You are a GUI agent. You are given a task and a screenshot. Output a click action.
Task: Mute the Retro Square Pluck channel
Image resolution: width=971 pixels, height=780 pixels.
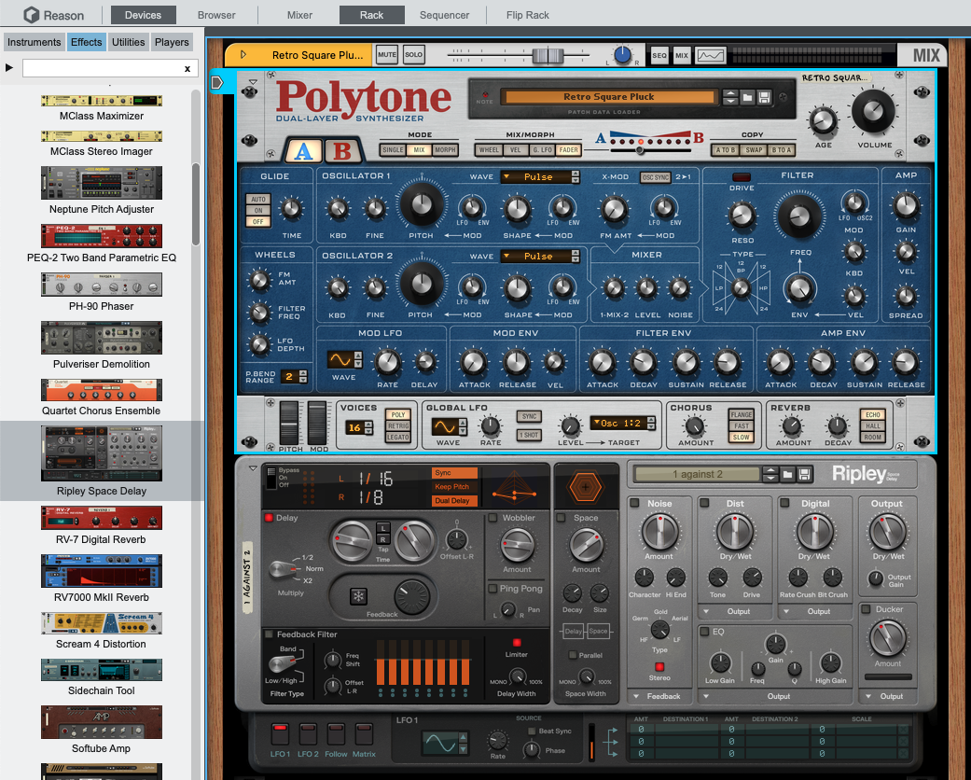(387, 54)
